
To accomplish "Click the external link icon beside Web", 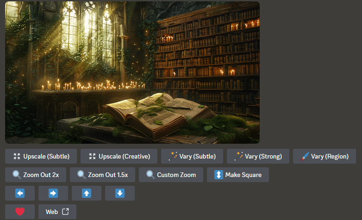I will pos(66,212).
